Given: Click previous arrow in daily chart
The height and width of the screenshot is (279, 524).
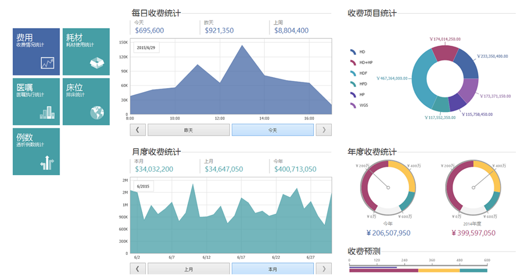Looking at the screenshot, I should point(138,130).
